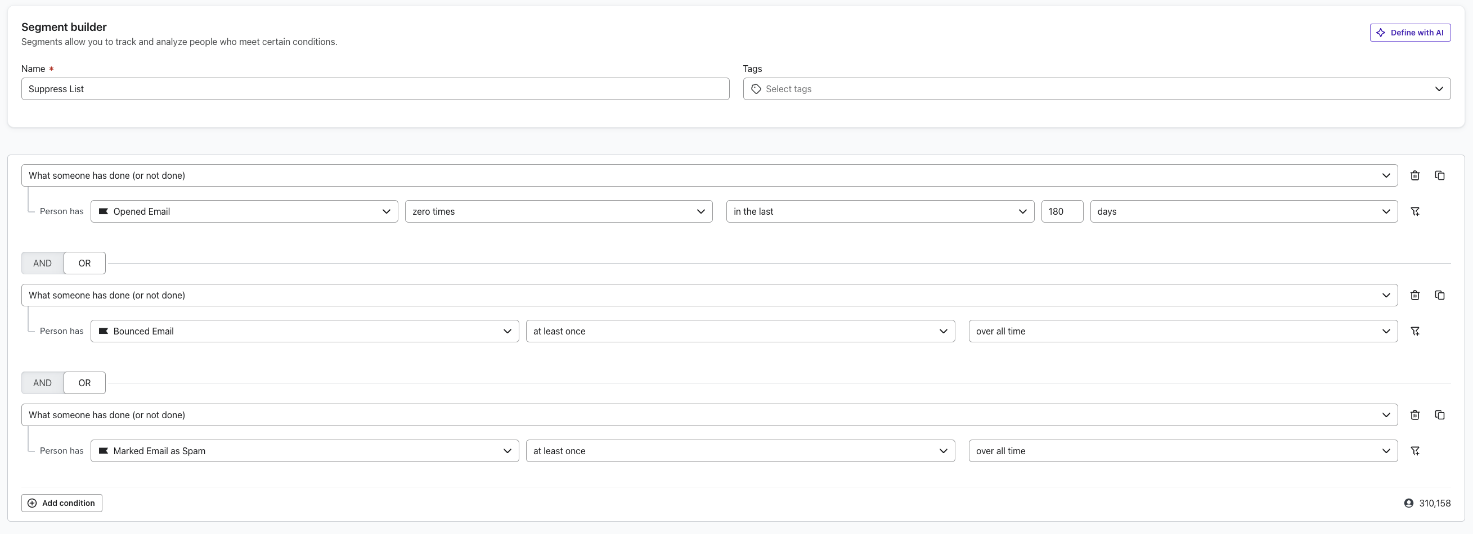Click the Add condition button
This screenshot has height=534, width=1473.
click(x=61, y=503)
